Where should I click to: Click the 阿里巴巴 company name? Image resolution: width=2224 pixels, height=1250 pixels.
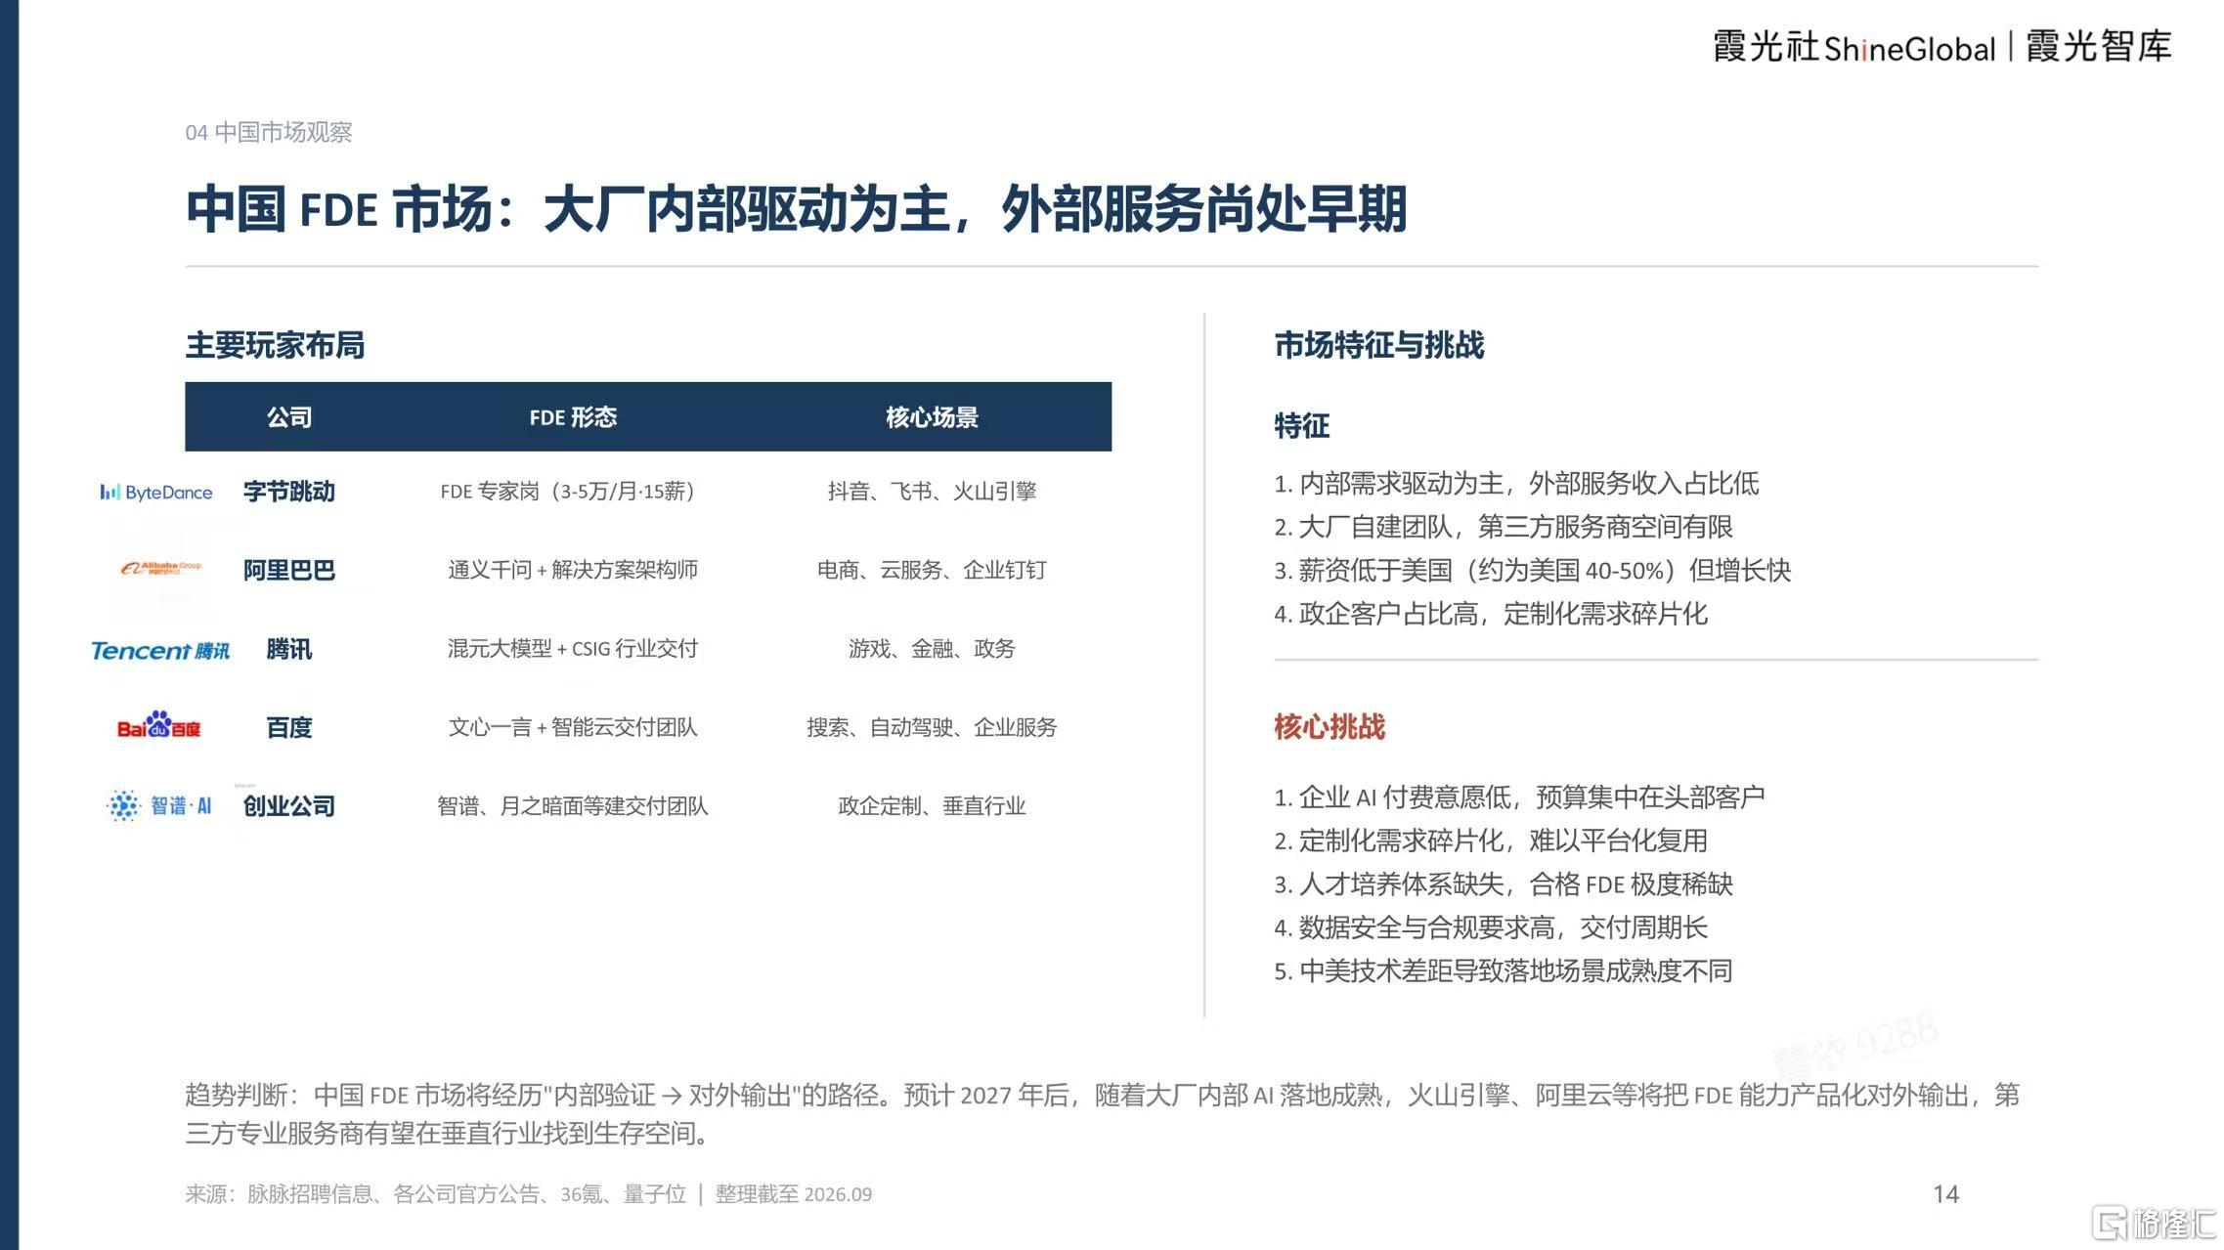click(289, 570)
